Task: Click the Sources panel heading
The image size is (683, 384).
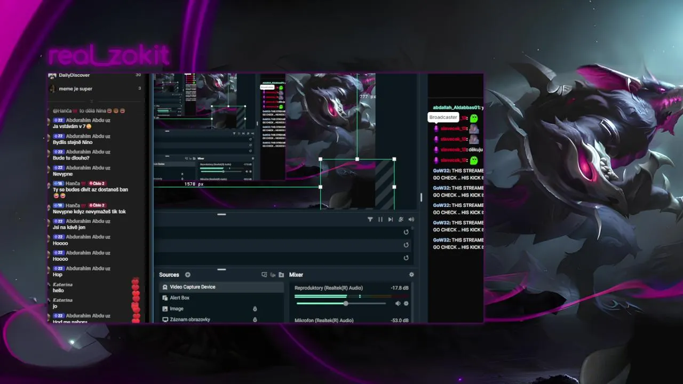Action: [169, 275]
